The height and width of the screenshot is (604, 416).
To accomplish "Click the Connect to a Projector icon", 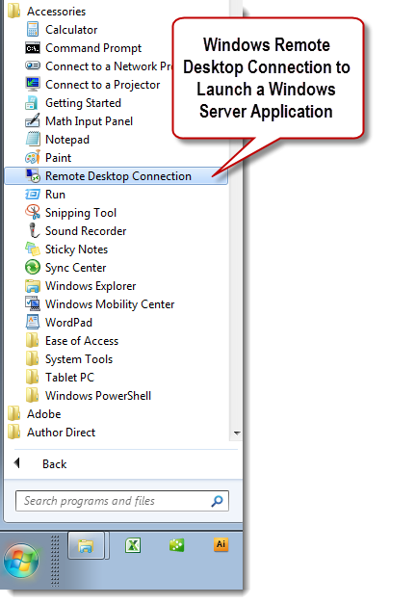I will pos(33,84).
